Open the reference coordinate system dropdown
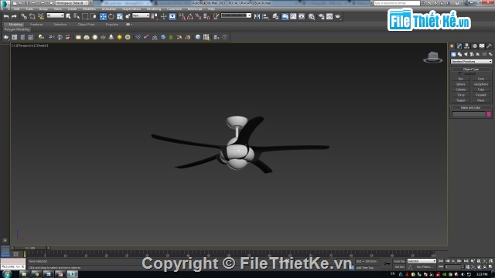Viewport: 495px width, 278px height. tap(141, 15)
